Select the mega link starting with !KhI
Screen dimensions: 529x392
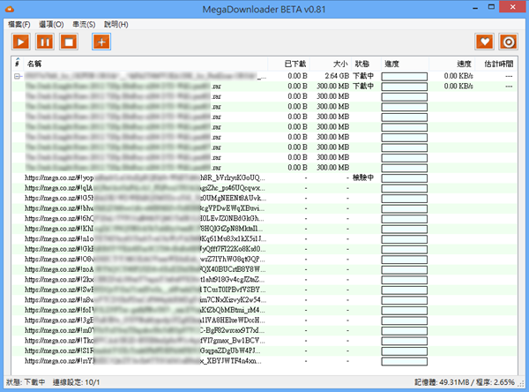[145, 229]
